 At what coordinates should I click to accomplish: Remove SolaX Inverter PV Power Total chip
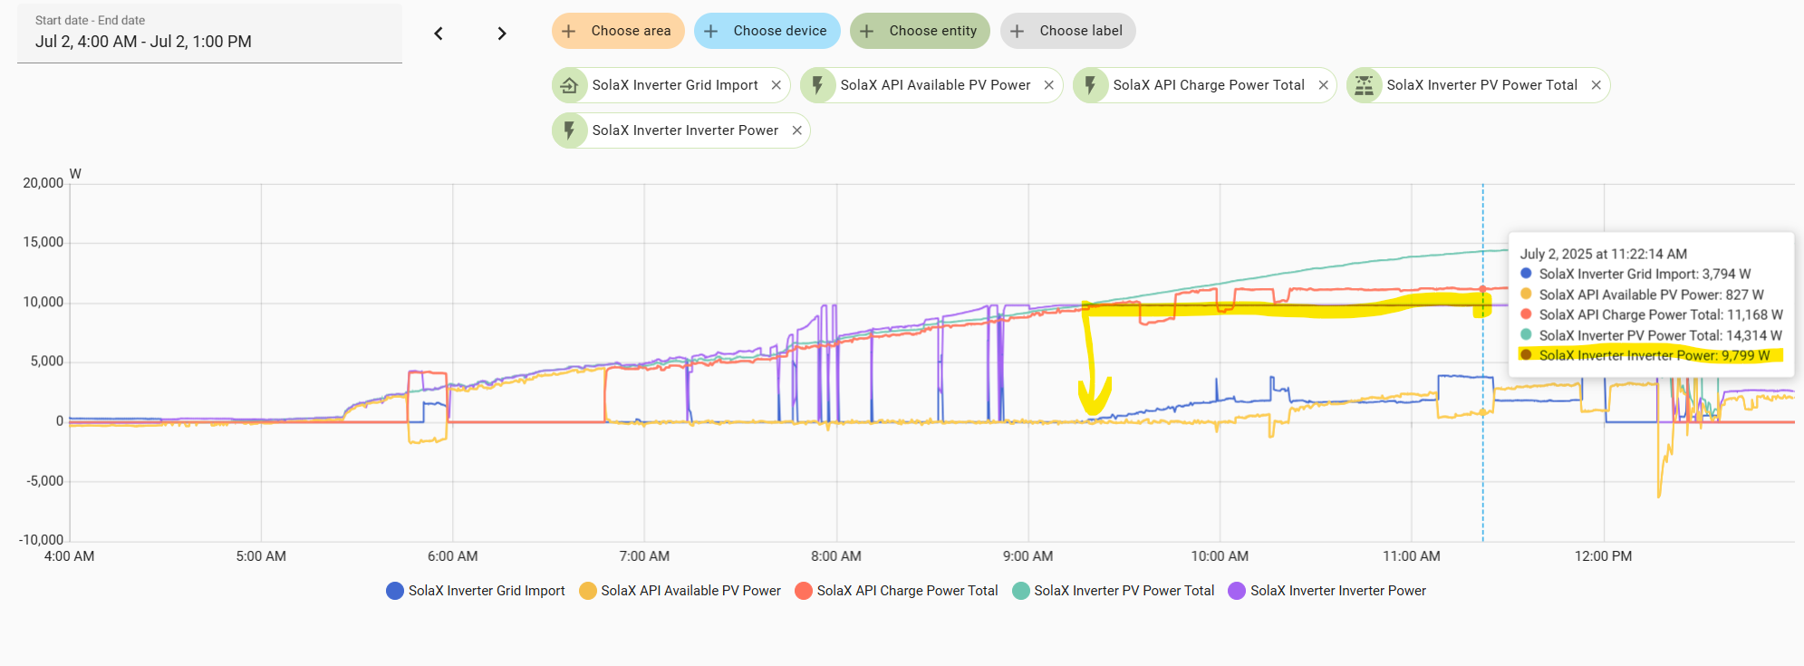(x=1597, y=85)
